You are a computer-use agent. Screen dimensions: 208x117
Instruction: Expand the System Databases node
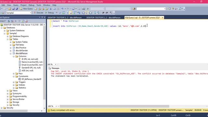pyautogui.click(x=5, y=31)
